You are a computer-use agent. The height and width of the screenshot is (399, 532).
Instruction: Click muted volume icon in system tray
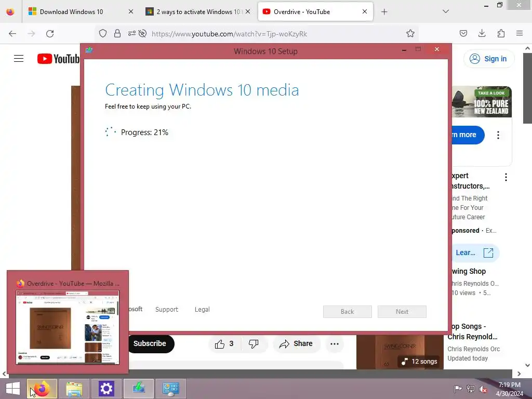[483, 389]
